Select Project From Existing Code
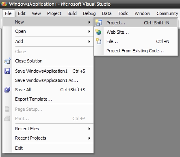The height and width of the screenshot is (157, 180). tap(136, 51)
